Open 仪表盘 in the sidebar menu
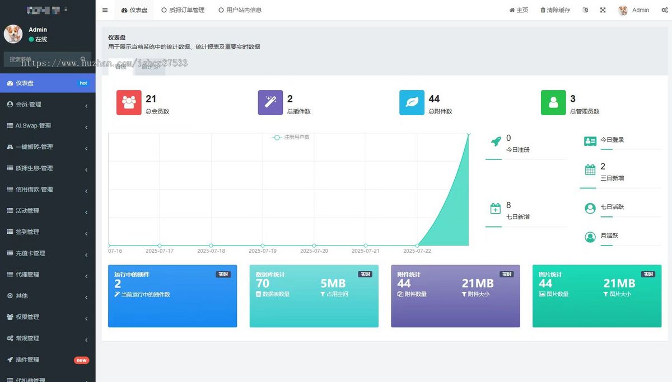The height and width of the screenshot is (382, 672). pyautogui.click(x=48, y=83)
